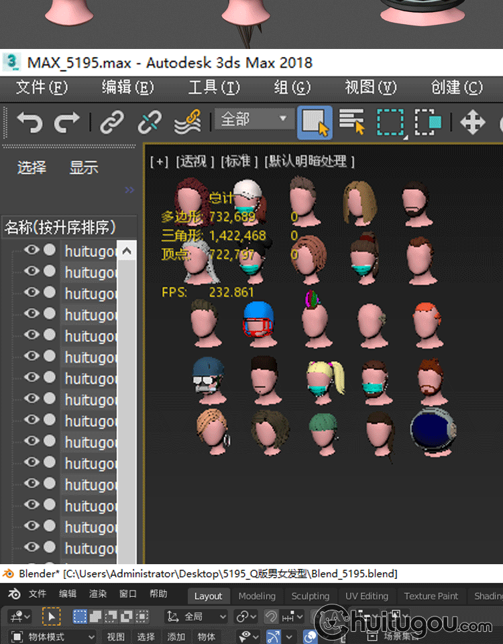Open the 视图(V) menu in 3ds Max

(x=370, y=87)
